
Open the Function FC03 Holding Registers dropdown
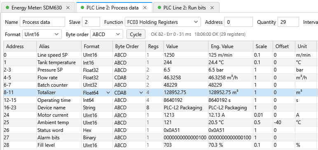coord(163,22)
